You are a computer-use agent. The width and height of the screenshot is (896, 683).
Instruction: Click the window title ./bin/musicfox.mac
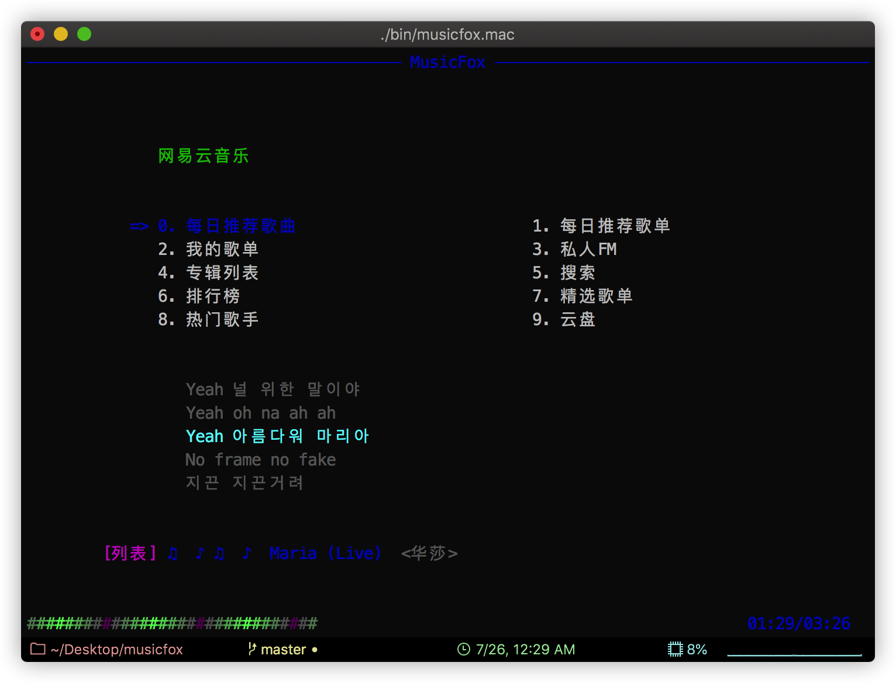(447, 35)
